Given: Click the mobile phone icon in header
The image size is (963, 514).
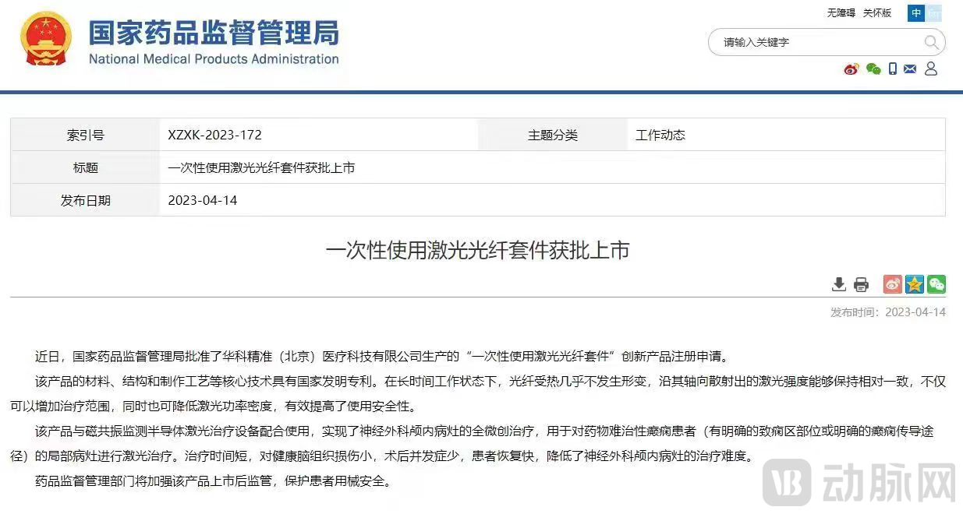Looking at the screenshot, I should coord(893,69).
